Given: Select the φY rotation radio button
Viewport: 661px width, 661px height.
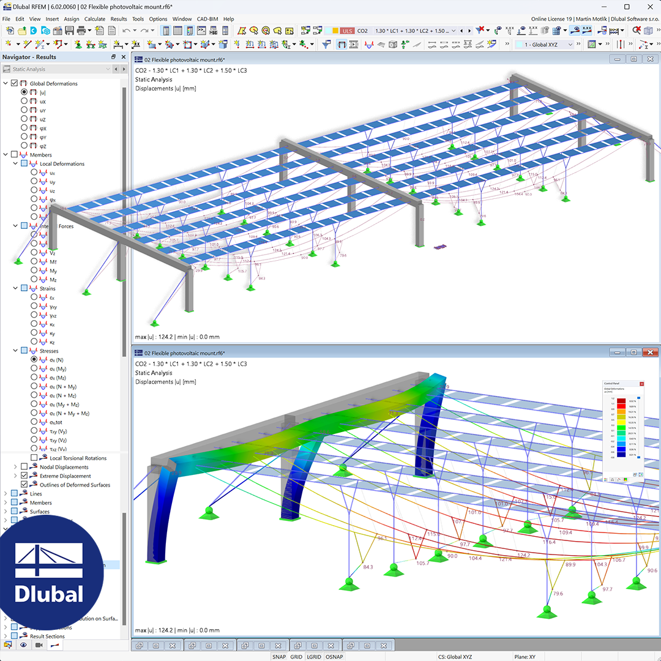Looking at the screenshot, I should pos(24,136).
